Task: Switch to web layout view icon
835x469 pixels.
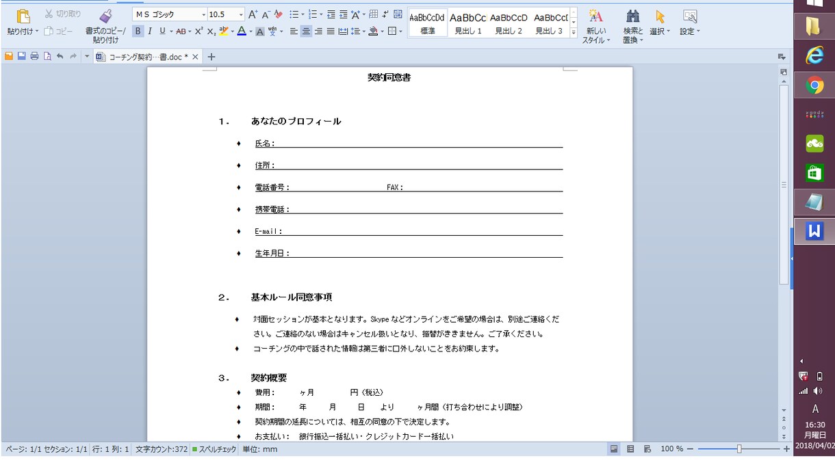Action: tap(647, 449)
